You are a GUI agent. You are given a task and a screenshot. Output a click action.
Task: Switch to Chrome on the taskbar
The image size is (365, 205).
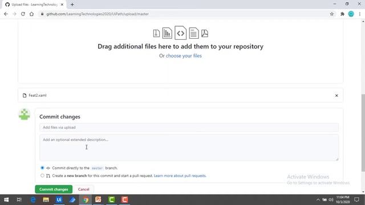86,200
